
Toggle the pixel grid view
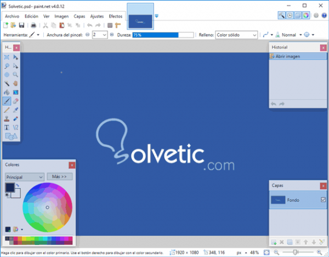110,25
